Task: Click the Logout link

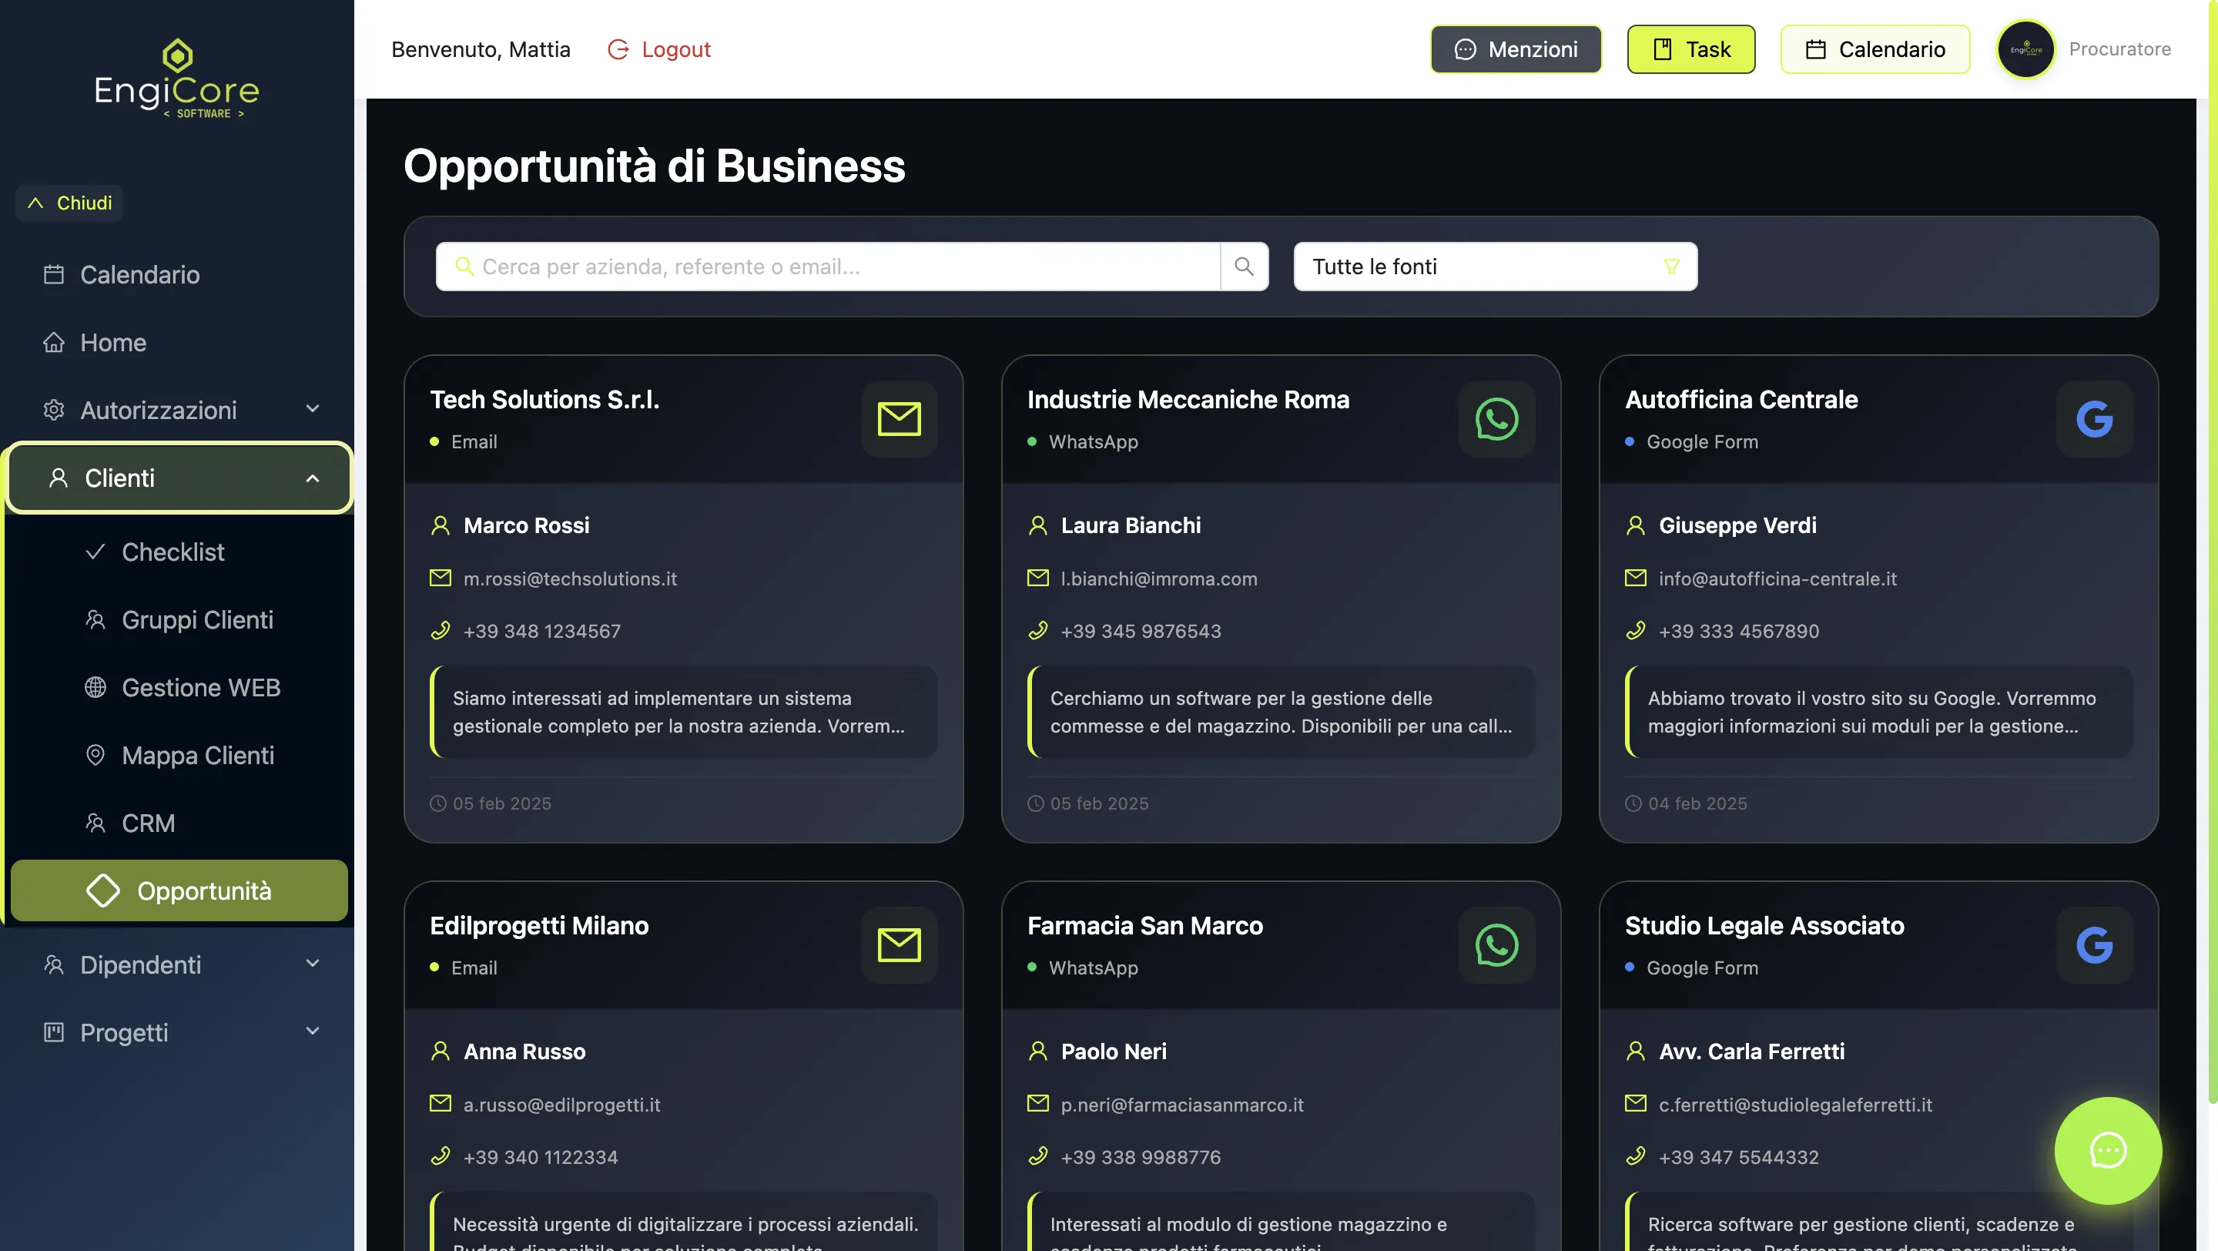Action: click(659, 49)
